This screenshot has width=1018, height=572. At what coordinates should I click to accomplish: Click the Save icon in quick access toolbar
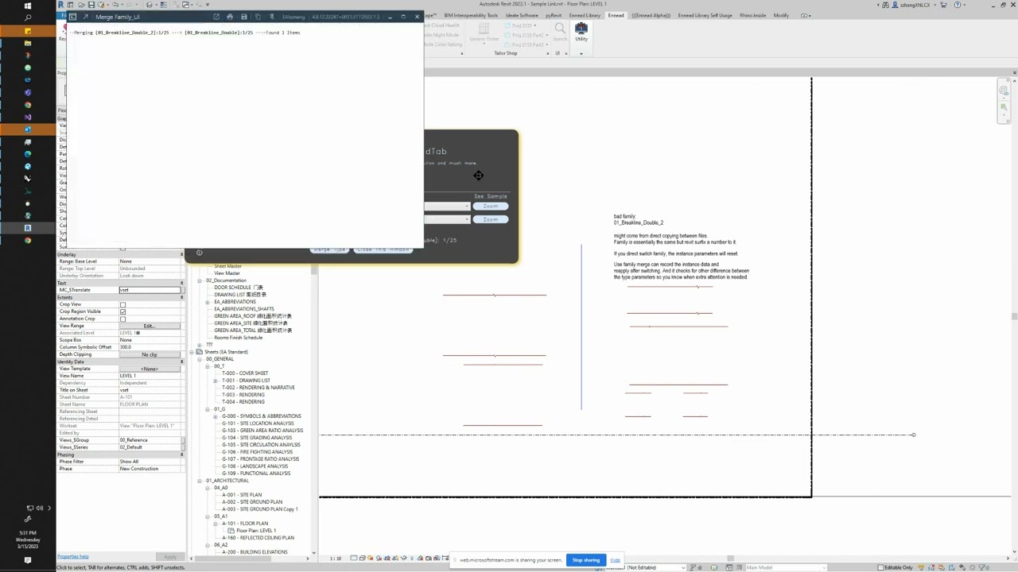click(91, 5)
